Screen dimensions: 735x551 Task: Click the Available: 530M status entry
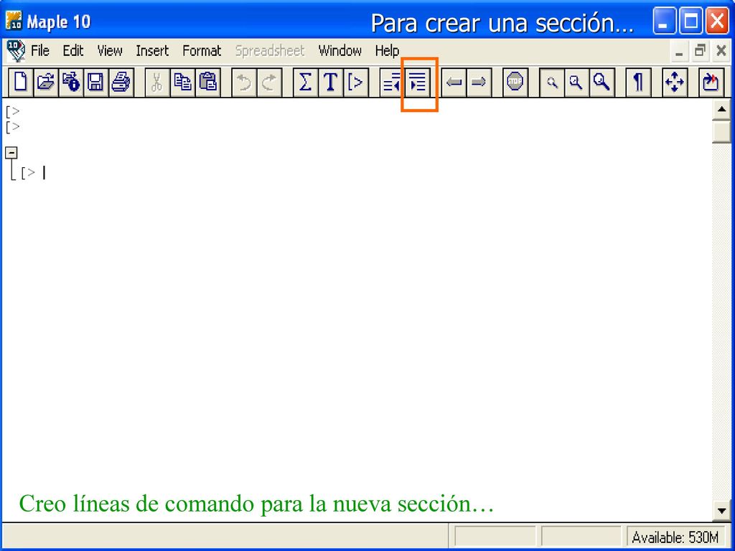tap(675, 537)
